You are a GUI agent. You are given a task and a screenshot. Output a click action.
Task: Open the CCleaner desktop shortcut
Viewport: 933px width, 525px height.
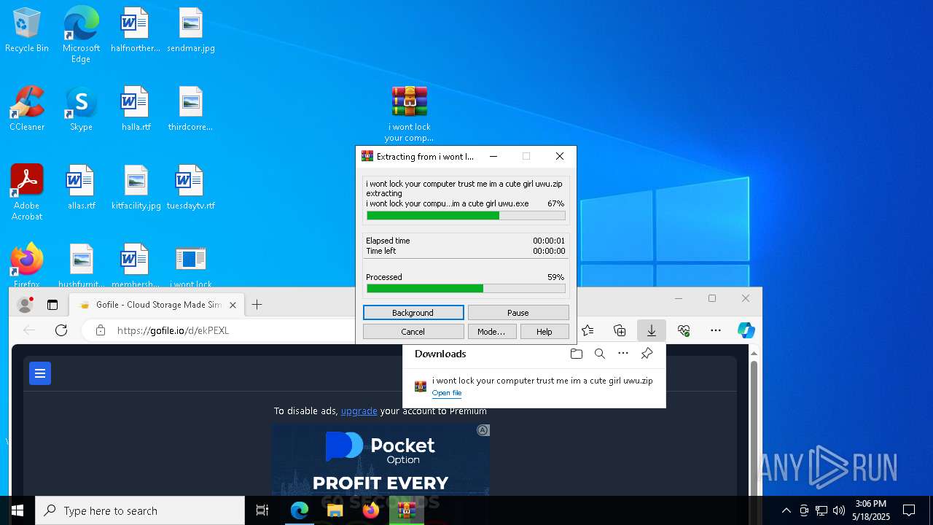click(27, 109)
